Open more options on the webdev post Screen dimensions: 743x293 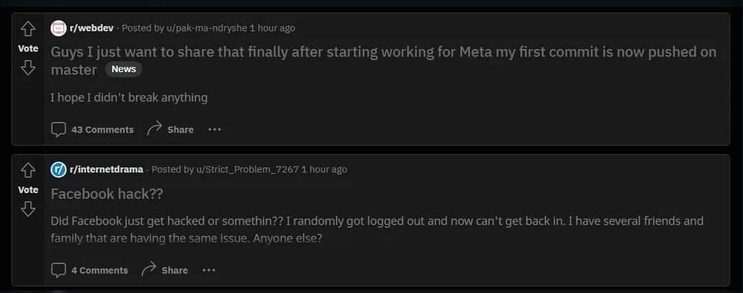215,129
